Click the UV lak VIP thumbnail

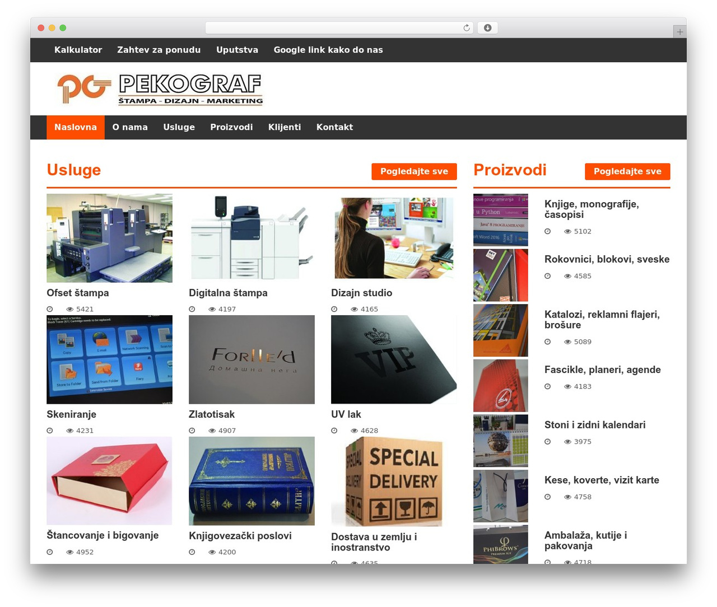(x=394, y=359)
